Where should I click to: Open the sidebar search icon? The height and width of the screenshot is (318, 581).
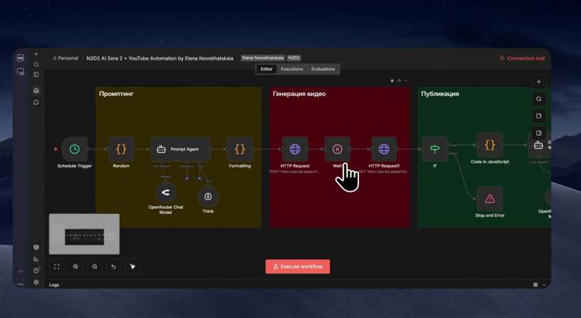coord(36,64)
